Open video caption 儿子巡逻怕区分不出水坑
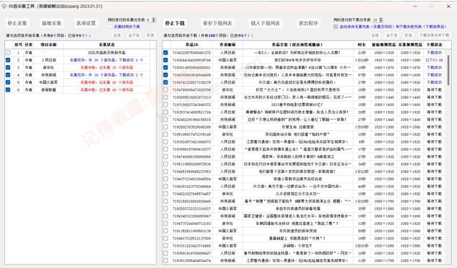457x268 pixels. pos(298,194)
